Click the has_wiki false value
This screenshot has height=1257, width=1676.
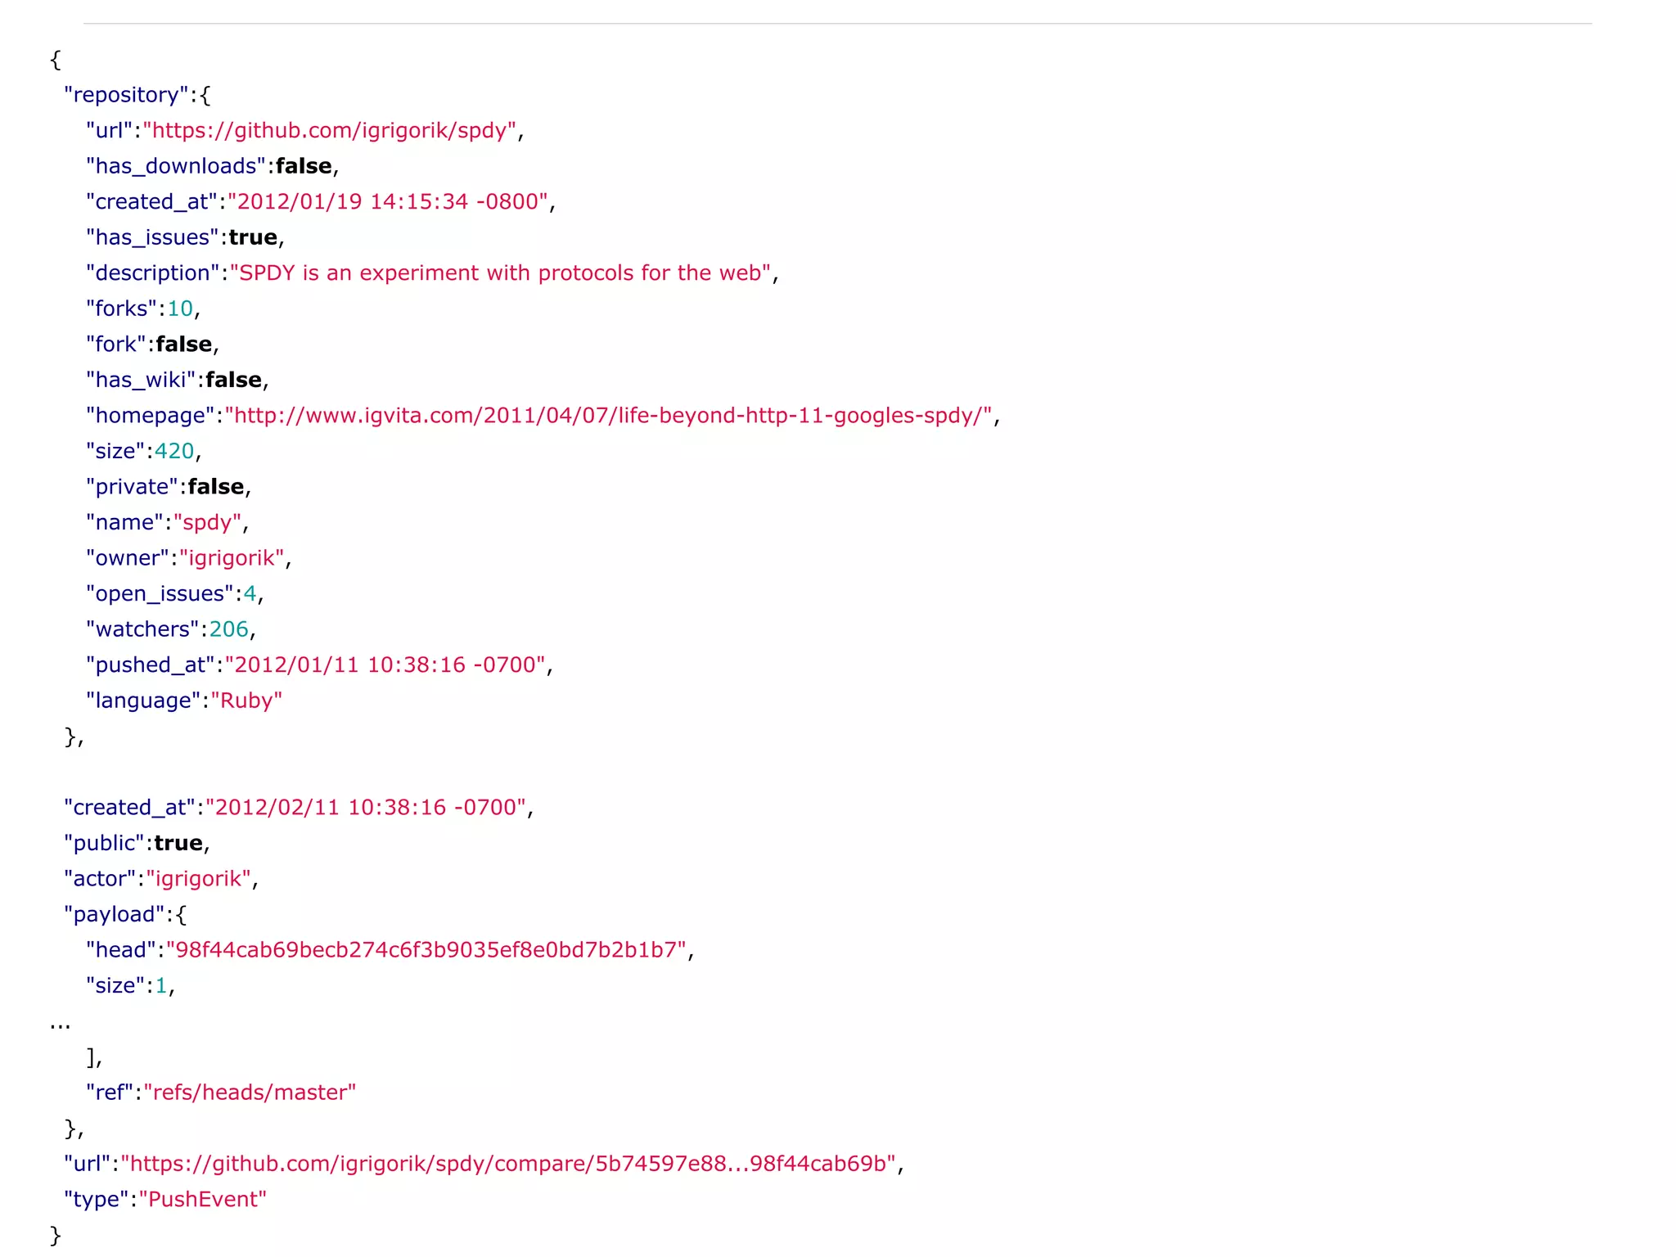(x=233, y=380)
